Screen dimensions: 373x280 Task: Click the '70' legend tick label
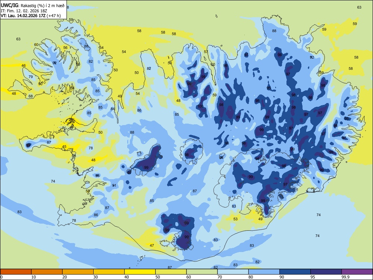tap(220, 277)
